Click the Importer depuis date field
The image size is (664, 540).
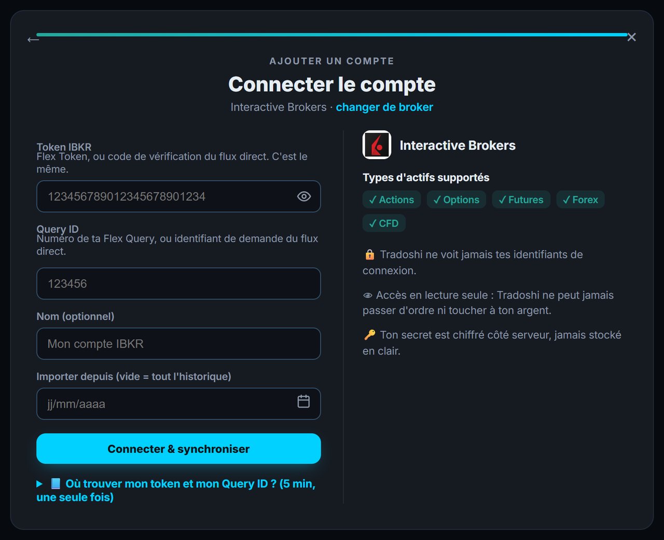tap(178, 404)
